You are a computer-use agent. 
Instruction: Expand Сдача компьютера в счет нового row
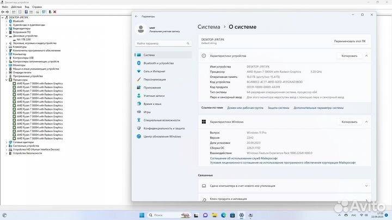point(285,186)
